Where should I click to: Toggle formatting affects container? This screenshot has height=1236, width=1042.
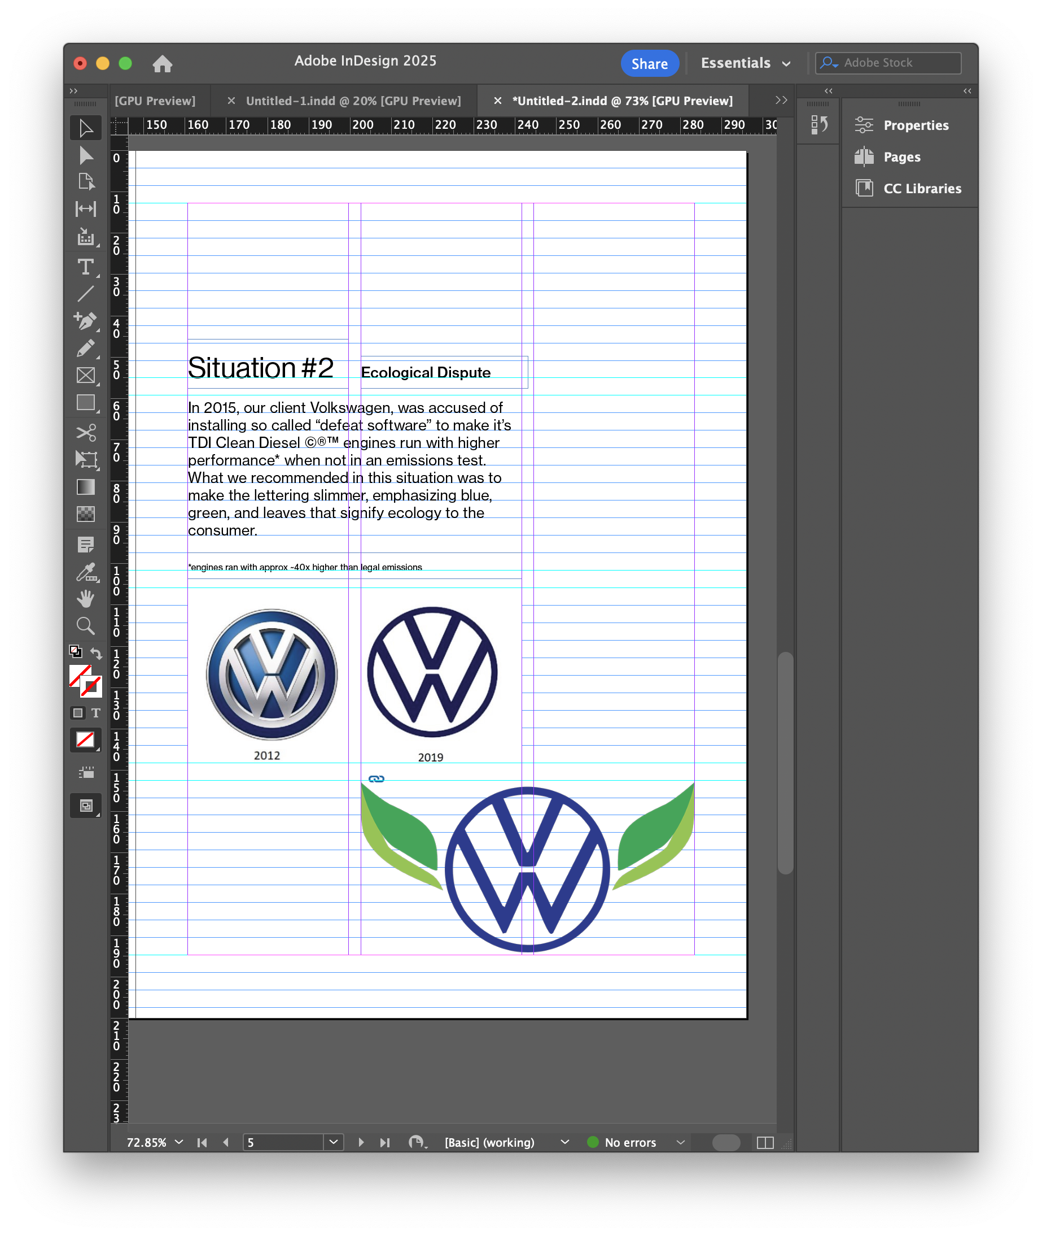tap(77, 713)
